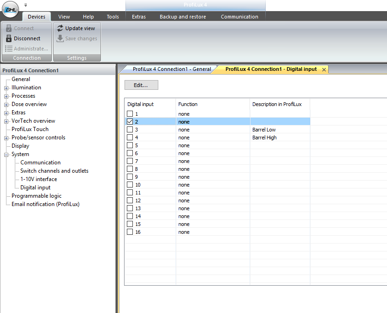The image size is (387, 313).
Task: Select the Barrel High description cell
Action: [280, 138]
